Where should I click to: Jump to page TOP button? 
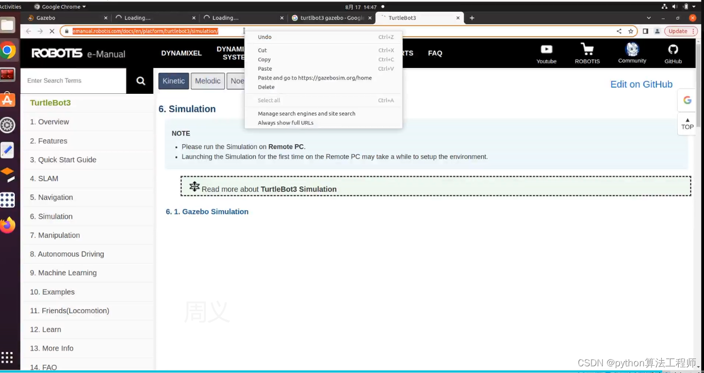tap(687, 124)
